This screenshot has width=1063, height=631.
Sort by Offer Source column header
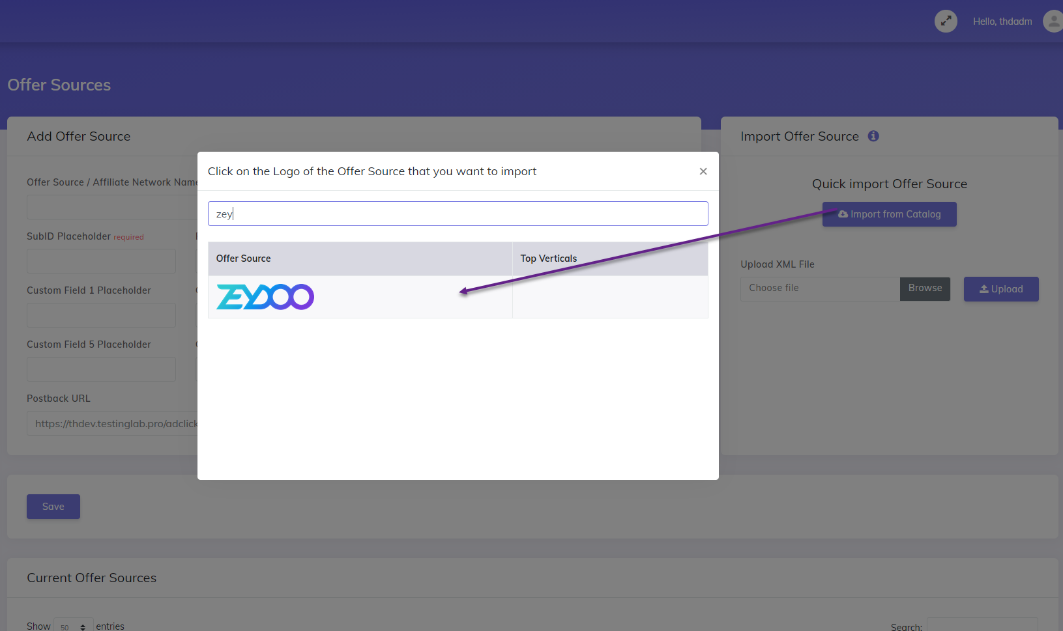[360, 259]
